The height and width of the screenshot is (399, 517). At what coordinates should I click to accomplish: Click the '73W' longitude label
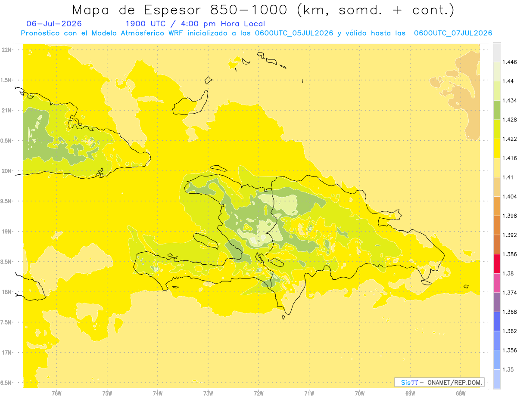(x=208, y=393)
